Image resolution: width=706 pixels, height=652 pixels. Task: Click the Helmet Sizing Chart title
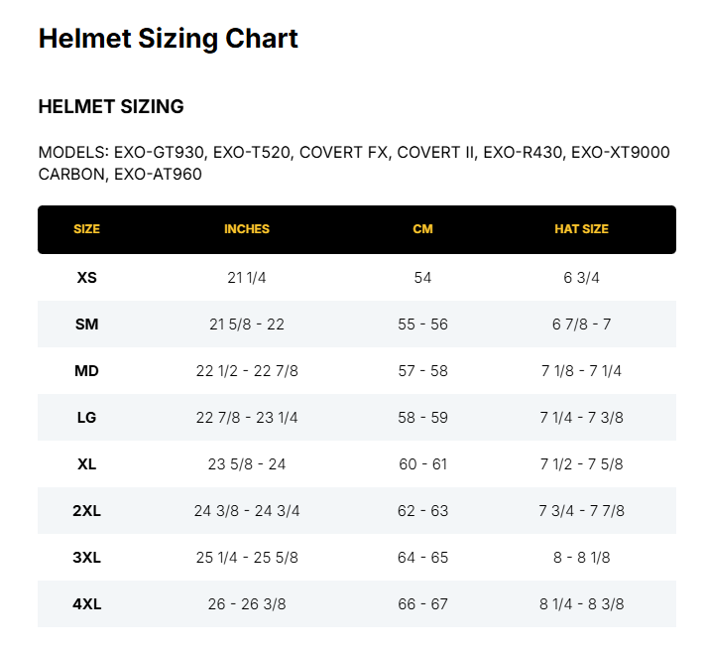pos(168,39)
